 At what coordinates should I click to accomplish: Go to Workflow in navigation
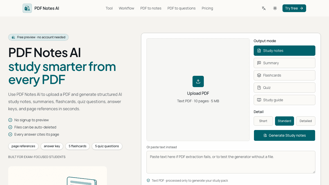pyautogui.click(x=126, y=8)
